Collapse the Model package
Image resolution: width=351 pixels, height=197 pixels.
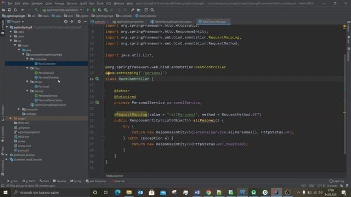coord(27,82)
